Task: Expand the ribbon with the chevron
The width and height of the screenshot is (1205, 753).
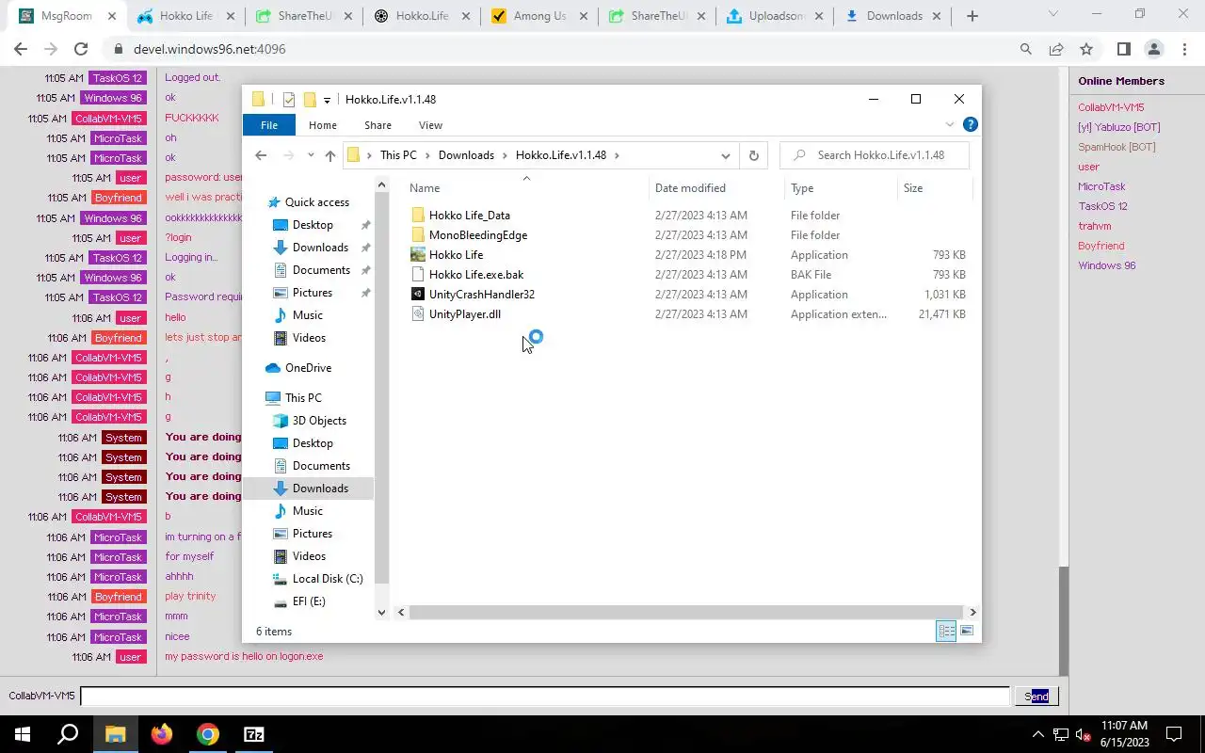Action: point(949,124)
